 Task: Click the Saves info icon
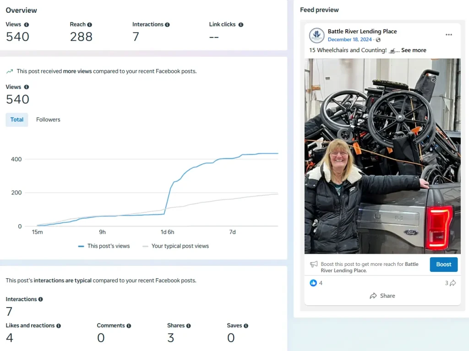[x=246, y=326]
